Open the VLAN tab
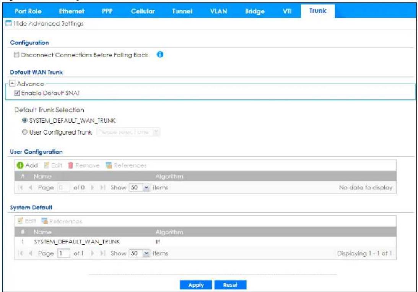This screenshot has width=418, height=292. [219, 11]
